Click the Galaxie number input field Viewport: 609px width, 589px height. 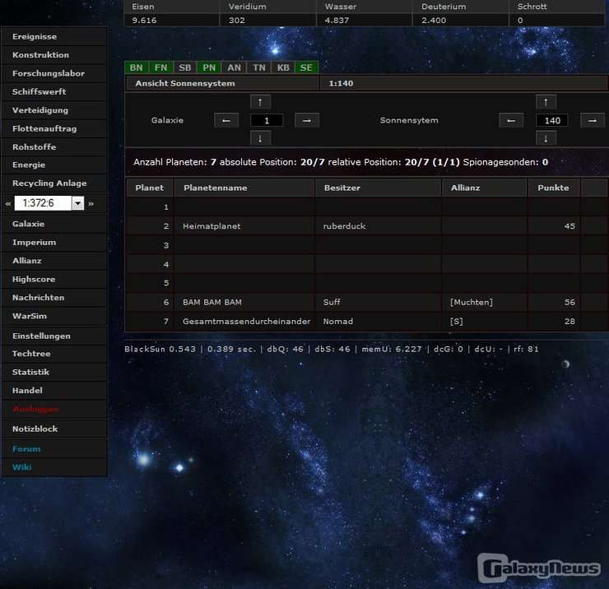[267, 120]
